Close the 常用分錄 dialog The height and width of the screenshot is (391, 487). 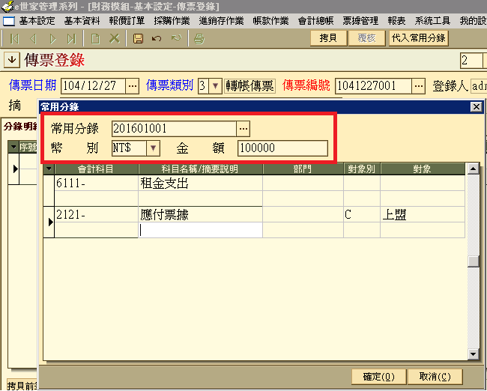(x=475, y=107)
